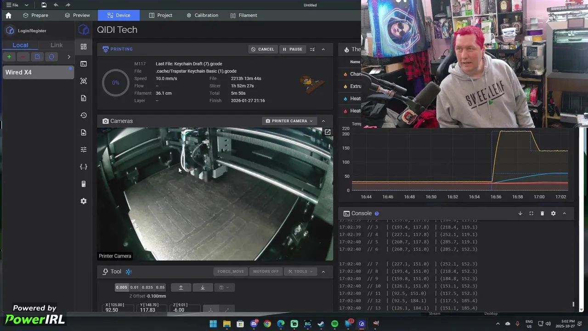
Task: Clear console with trash icon
Action: [542, 213]
